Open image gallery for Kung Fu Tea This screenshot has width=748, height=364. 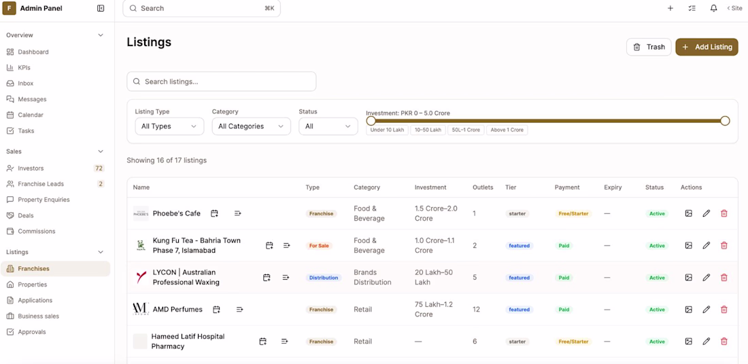click(688, 245)
